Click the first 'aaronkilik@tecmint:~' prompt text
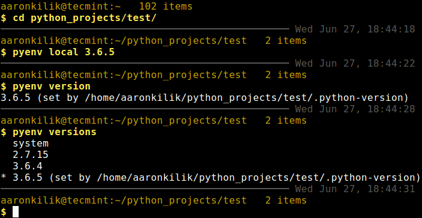This screenshot has width=422, height=218. (x=61, y=7)
